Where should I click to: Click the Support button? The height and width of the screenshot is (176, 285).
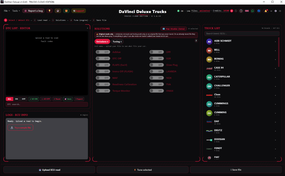[78, 11]
